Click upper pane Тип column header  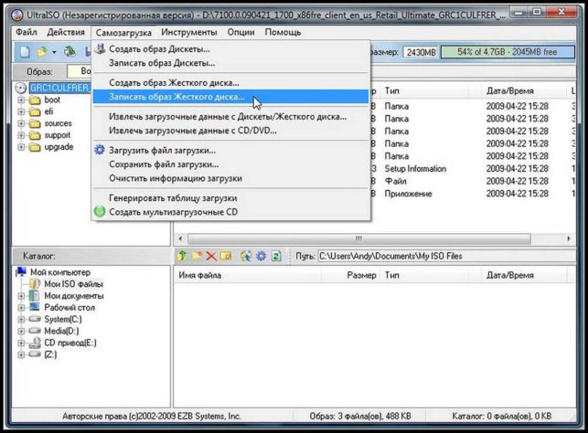point(424,90)
